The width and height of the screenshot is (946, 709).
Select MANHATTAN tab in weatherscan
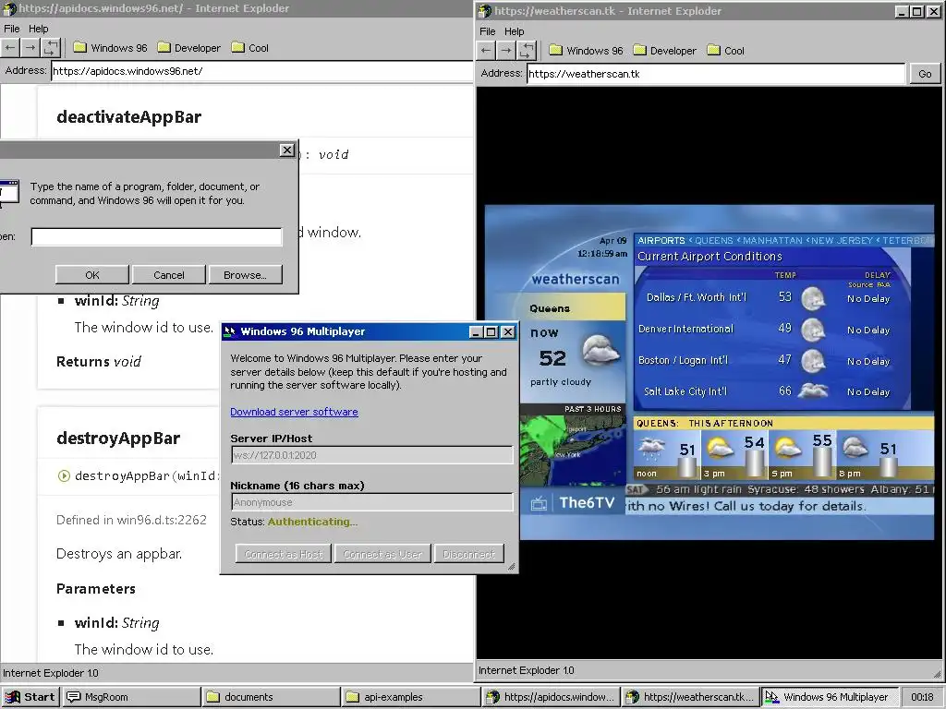[x=772, y=241]
